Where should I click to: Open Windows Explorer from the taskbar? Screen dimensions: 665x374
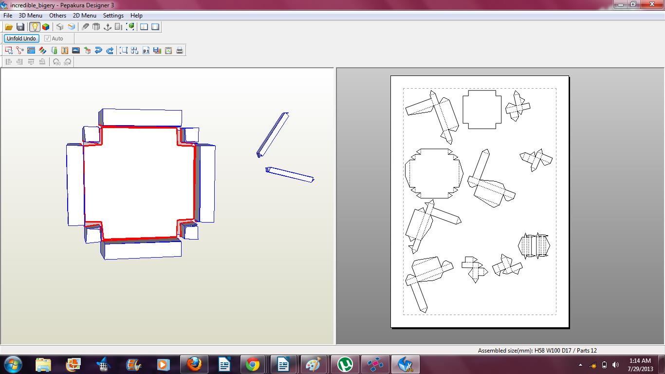[43, 364]
